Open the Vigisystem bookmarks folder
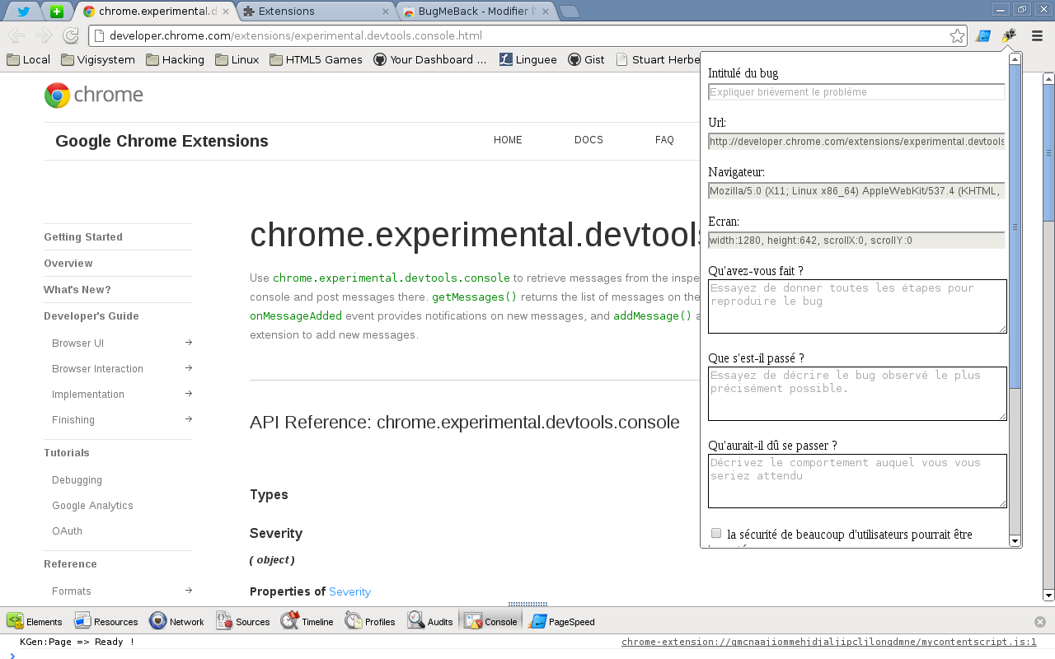1055x659 pixels. 98,59
